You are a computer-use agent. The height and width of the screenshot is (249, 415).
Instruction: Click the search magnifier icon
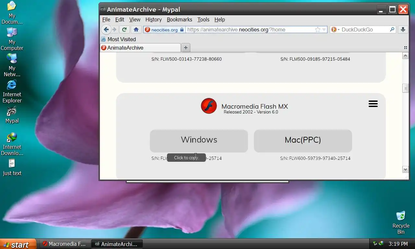(x=392, y=30)
